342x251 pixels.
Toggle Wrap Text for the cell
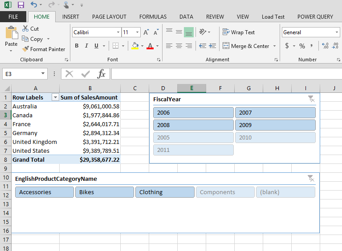pos(239,32)
